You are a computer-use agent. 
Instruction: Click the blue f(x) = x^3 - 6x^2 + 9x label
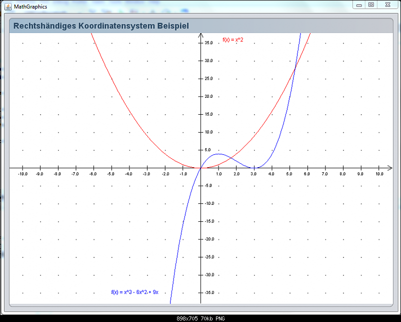click(x=134, y=292)
